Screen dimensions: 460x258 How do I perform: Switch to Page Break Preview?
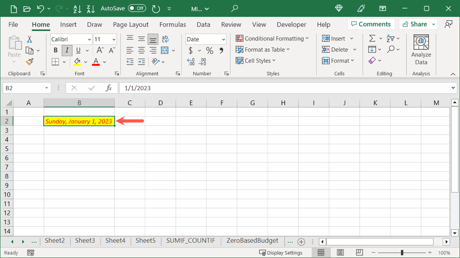(359, 253)
